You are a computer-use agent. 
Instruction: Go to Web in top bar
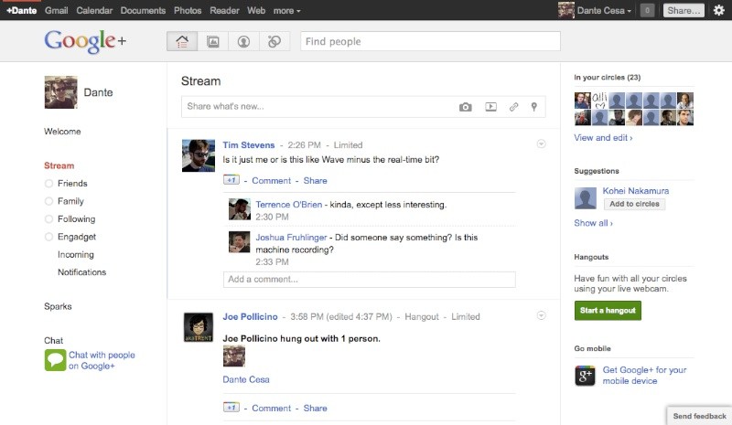[x=256, y=10]
